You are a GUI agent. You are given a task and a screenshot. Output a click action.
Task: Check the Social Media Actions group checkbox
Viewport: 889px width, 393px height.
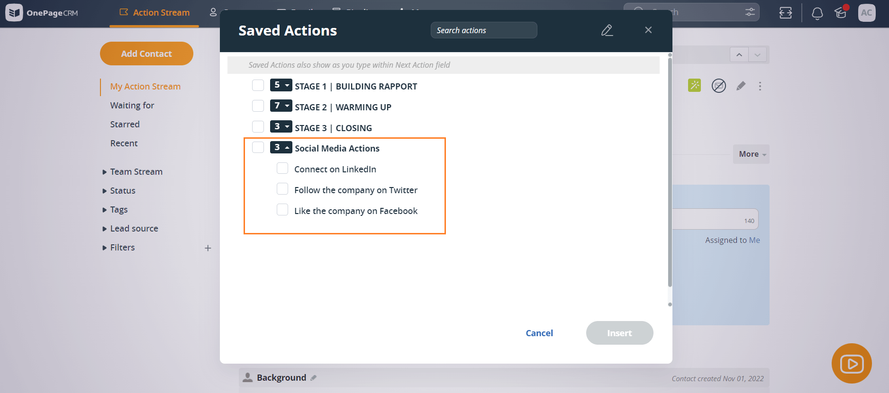pos(258,147)
